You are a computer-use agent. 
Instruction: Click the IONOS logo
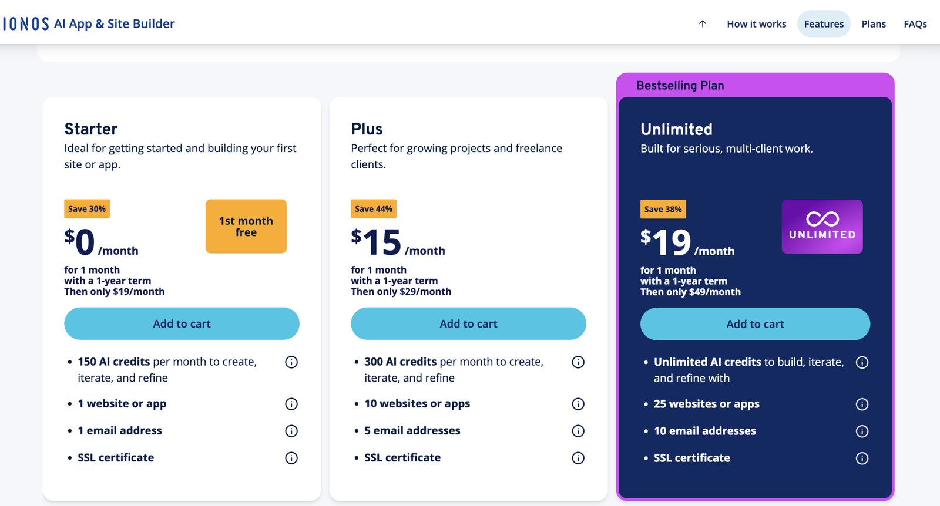26,24
